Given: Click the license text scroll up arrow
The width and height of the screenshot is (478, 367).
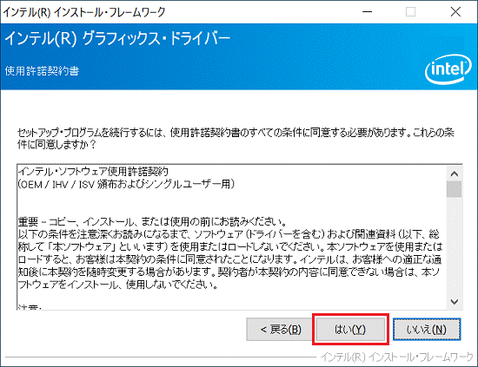Looking at the screenshot, I should point(455,174).
